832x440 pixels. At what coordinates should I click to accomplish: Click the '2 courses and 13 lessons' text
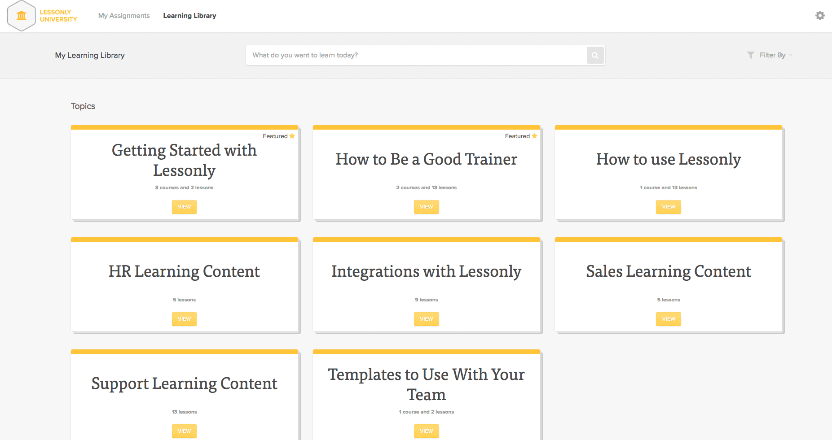click(426, 187)
